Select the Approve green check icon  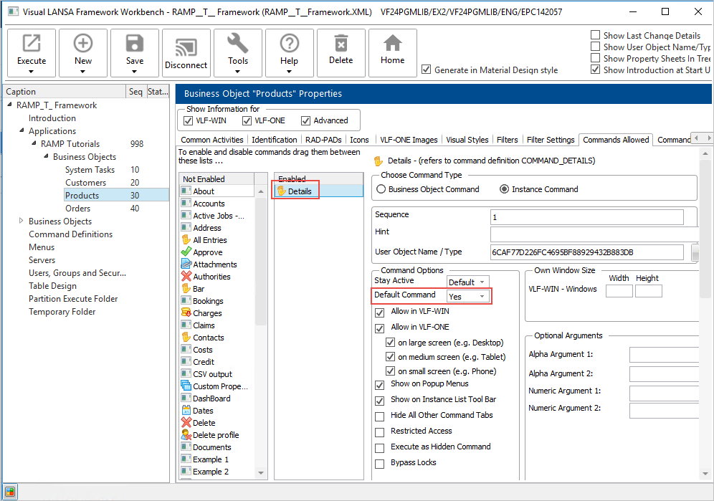tap(186, 252)
